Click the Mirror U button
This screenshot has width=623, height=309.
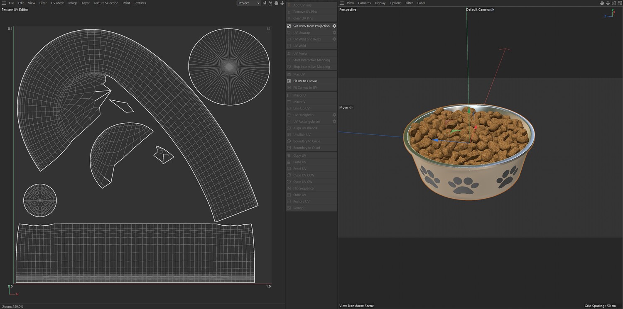coord(311,95)
